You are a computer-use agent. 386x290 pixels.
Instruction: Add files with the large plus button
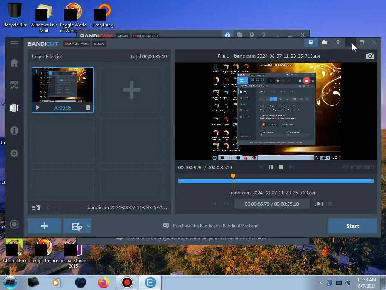coord(44,226)
